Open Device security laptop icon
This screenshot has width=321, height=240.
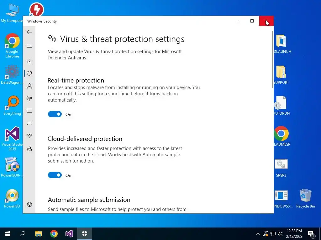point(29,123)
